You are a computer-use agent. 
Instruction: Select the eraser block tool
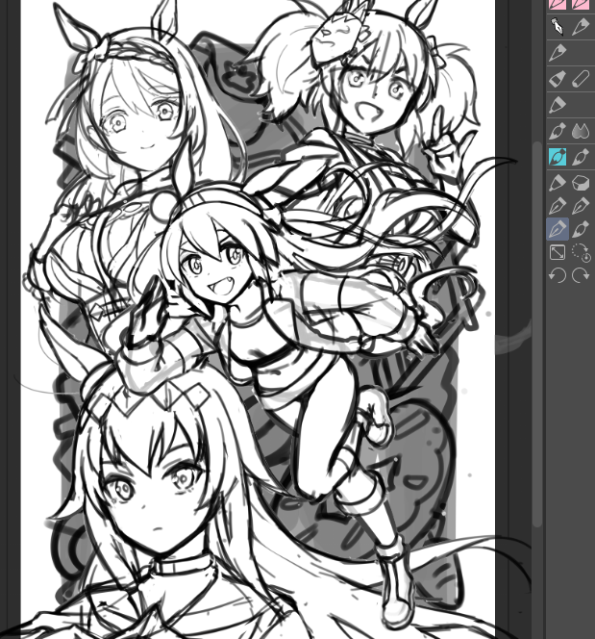click(581, 183)
